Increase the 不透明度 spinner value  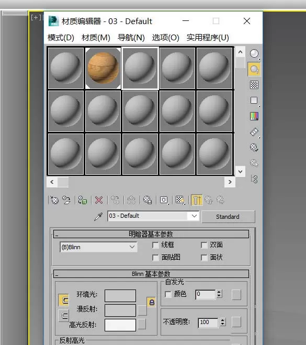tap(223, 320)
